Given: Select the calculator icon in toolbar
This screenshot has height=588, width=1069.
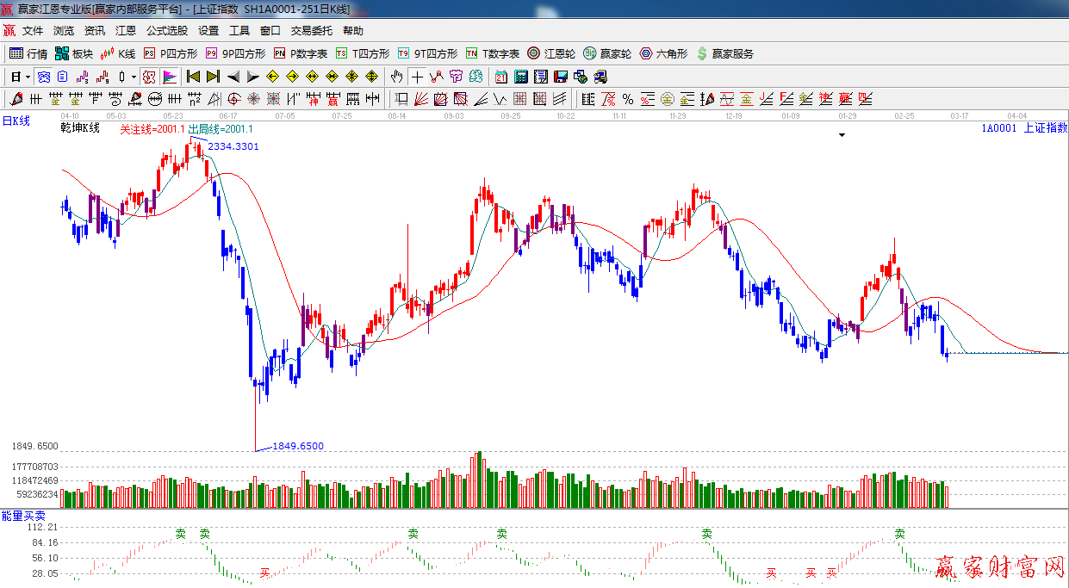Looking at the screenshot, I should pos(520,77).
